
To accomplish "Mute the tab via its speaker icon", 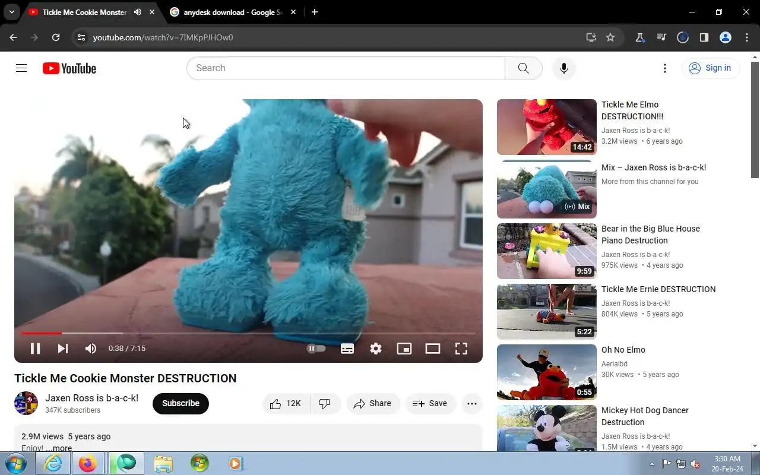I will coord(138,12).
